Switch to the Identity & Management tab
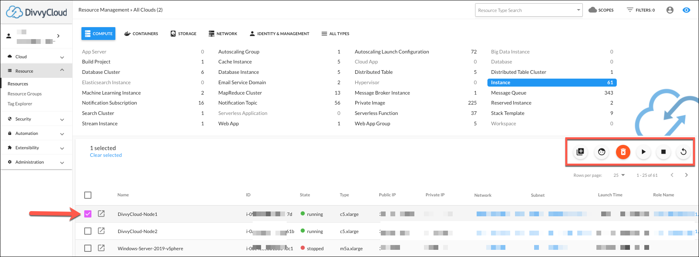The width and height of the screenshot is (699, 257). click(x=279, y=34)
